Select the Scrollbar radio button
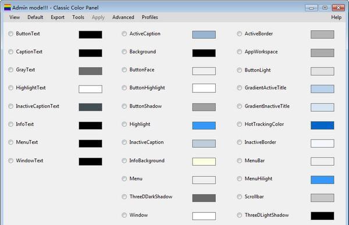Viewport: 349px width, 225px height. tap(239, 197)
